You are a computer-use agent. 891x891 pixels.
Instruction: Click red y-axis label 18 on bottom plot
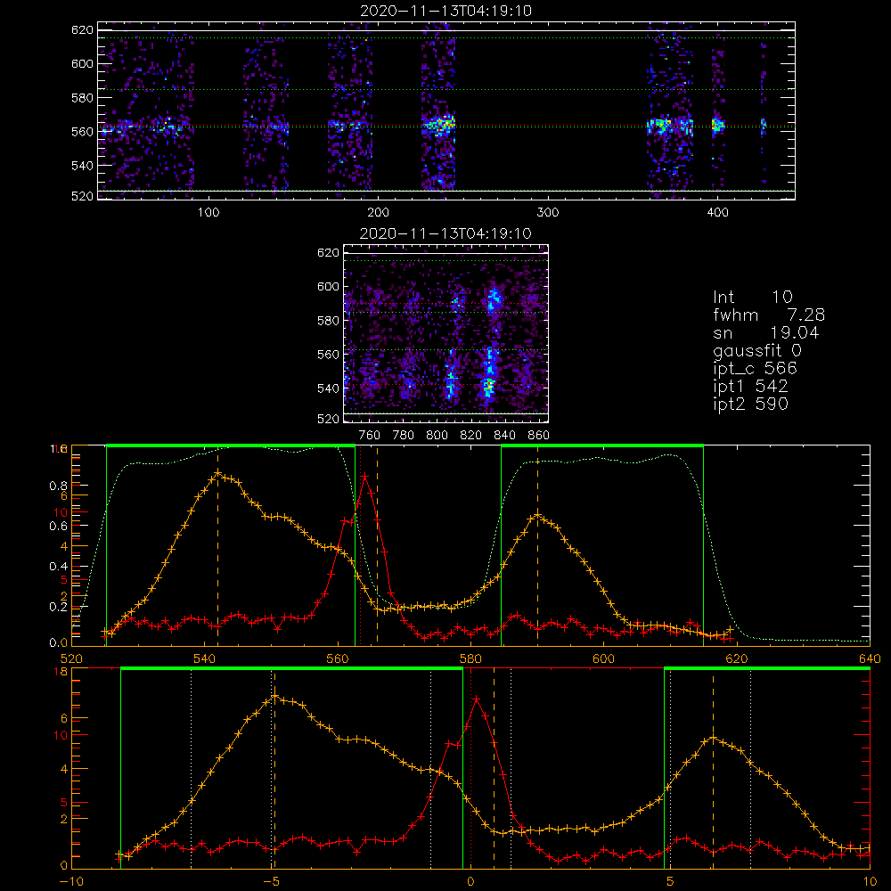61,672
